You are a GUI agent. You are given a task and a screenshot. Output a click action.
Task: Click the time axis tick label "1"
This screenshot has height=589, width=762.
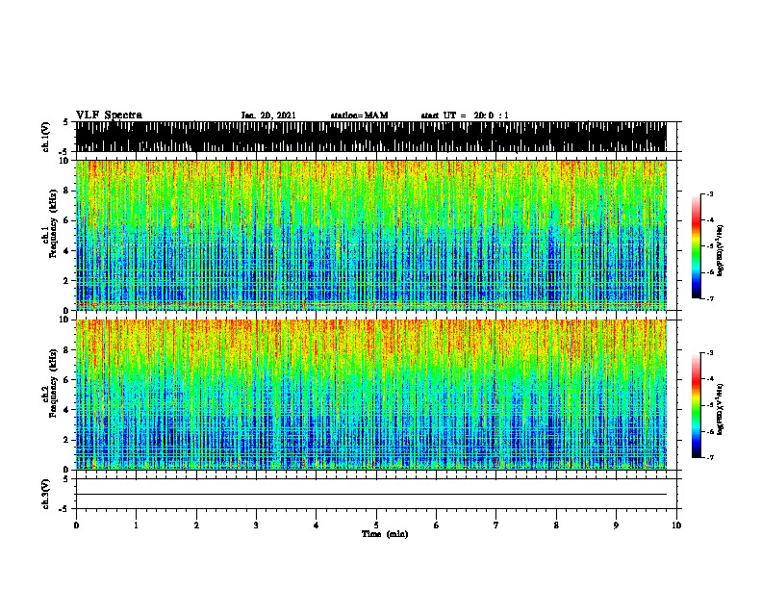click(x=136, y=525)
